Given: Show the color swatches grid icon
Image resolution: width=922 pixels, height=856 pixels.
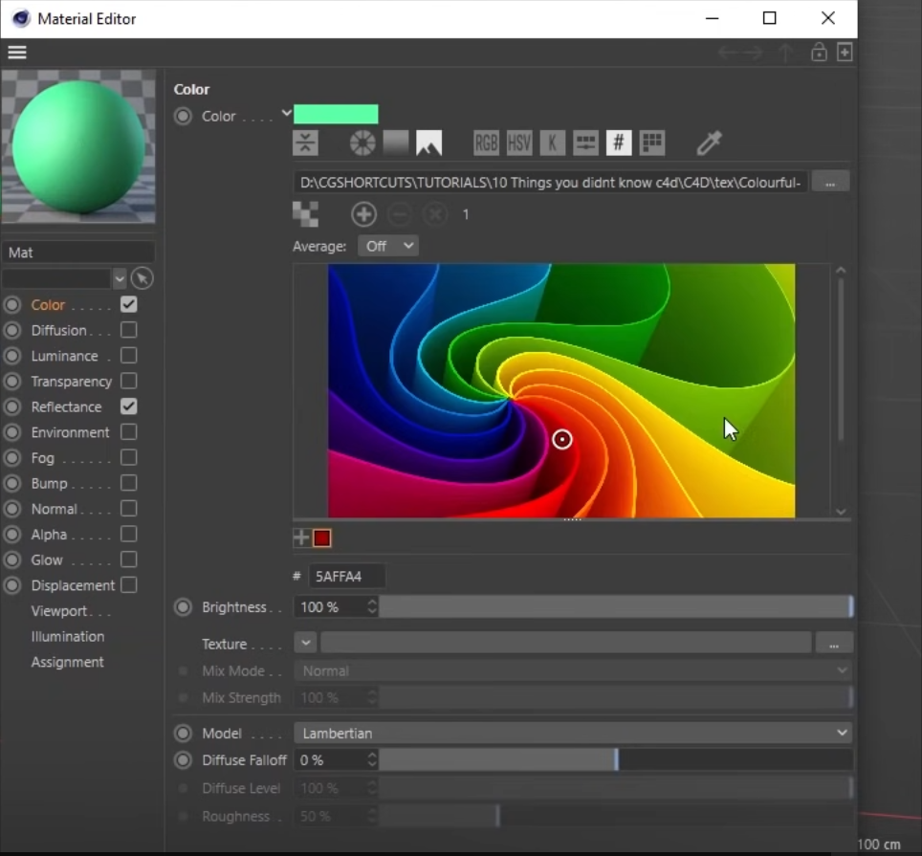Looking at the screenshot, I should tap(652, 143).
